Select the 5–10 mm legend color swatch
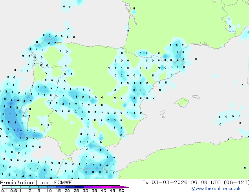Viewport: 249px width, 192px height. tap(43, 187)
